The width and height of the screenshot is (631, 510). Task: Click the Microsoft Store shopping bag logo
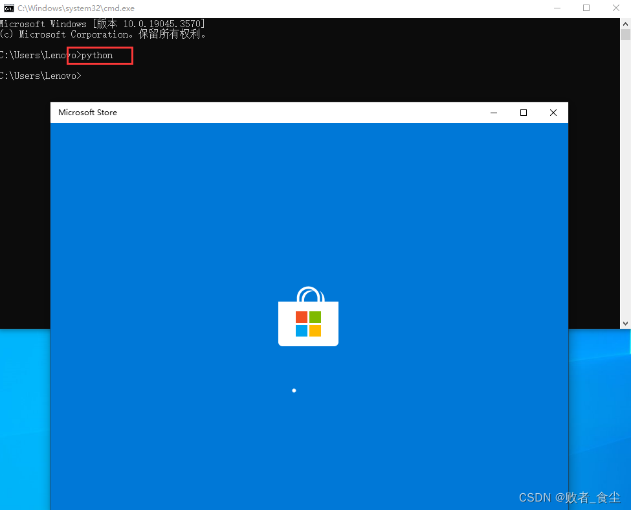coord(308,316)
